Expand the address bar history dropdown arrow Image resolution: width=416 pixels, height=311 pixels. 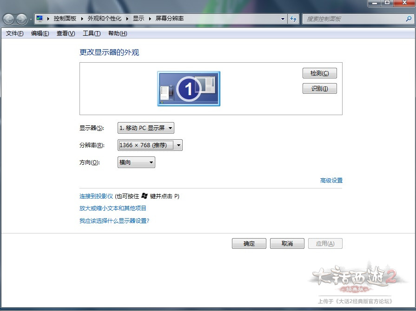(x=283, y=19)
